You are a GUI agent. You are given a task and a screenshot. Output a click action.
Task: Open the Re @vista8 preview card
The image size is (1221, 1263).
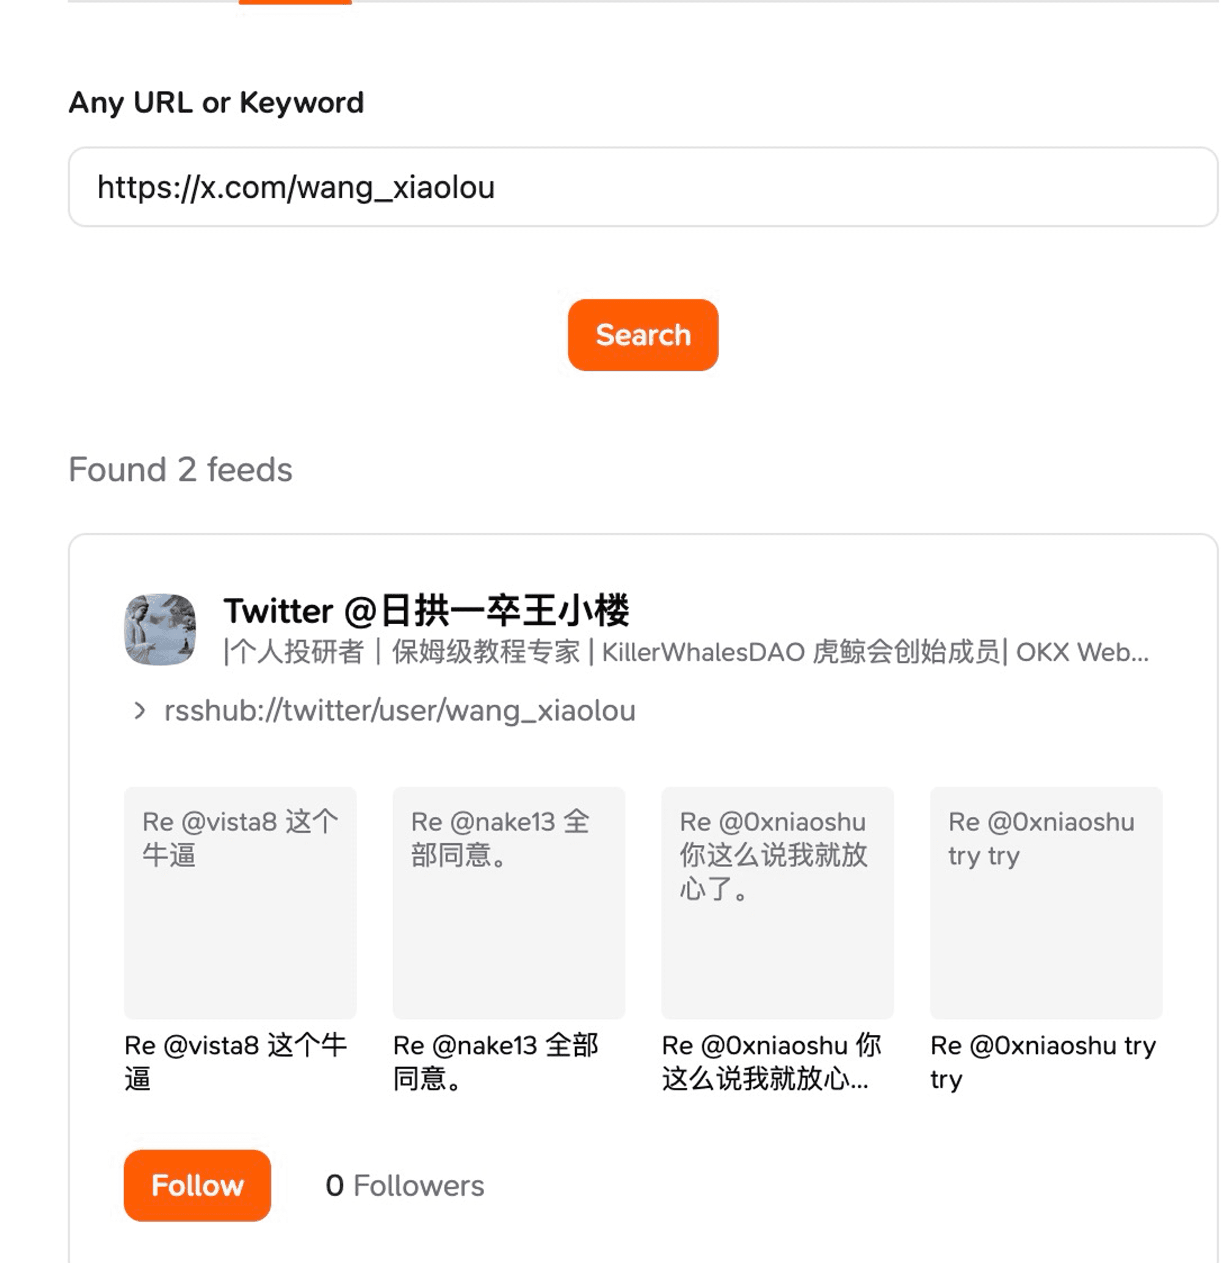[240, 902]
